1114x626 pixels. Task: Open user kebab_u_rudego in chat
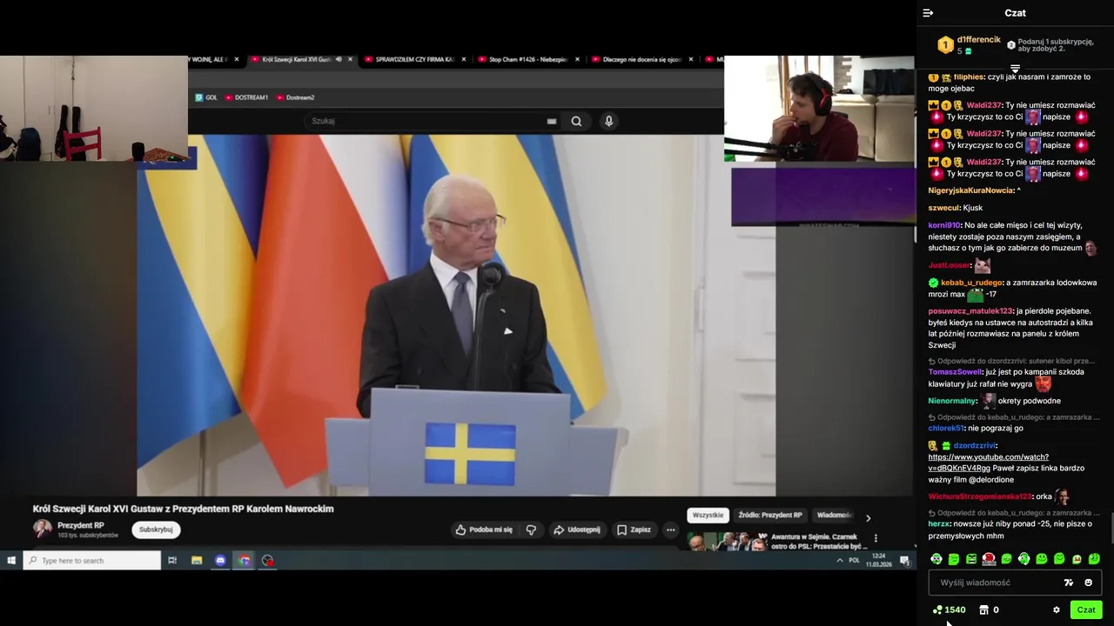tap(972, 283)
